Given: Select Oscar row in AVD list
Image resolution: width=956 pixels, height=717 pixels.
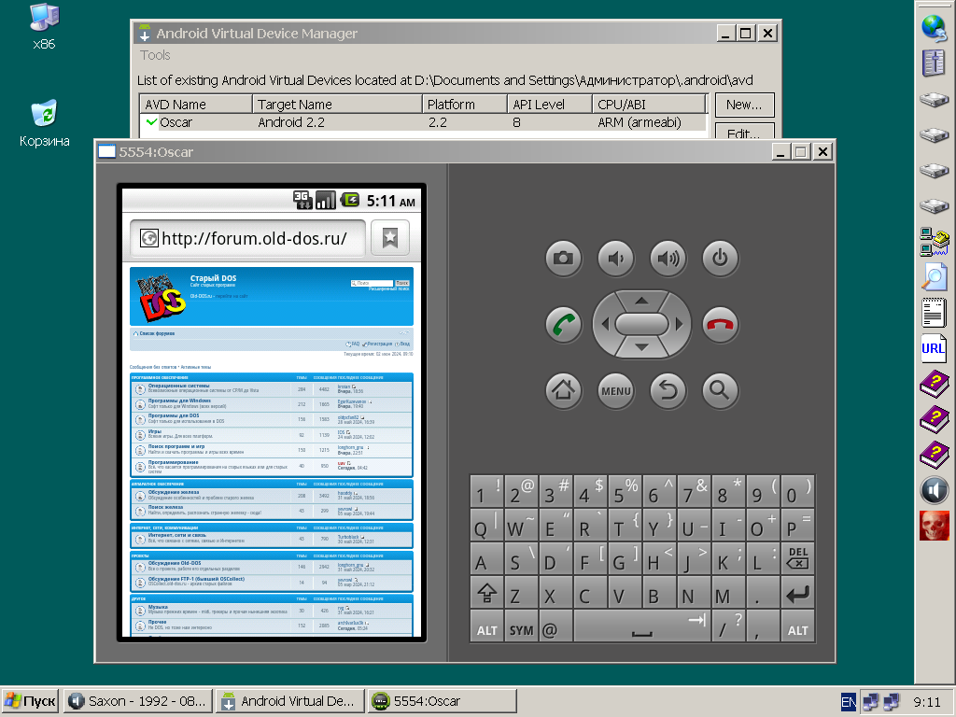Looking at the screenshot, I should [x=424, y=122].
